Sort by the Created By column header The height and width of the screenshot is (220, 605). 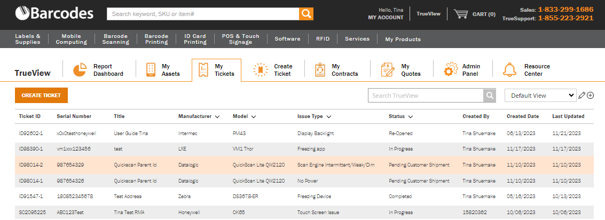(x=476, y=116)
